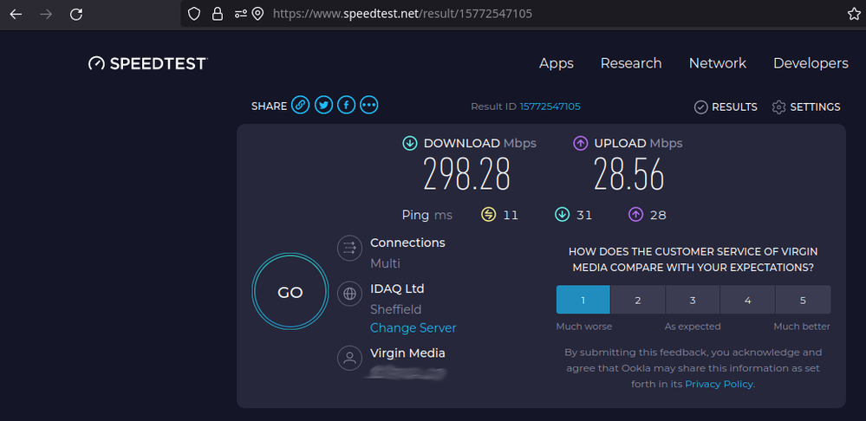Open the Developers menu
The image size is (866, 421).
tap(811, 63)
